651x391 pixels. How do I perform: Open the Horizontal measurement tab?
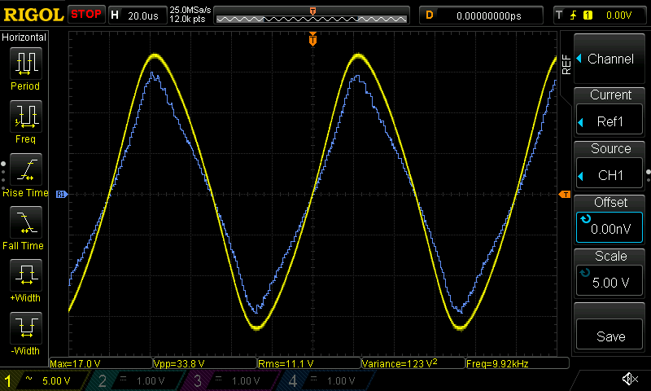click(24, 37)
